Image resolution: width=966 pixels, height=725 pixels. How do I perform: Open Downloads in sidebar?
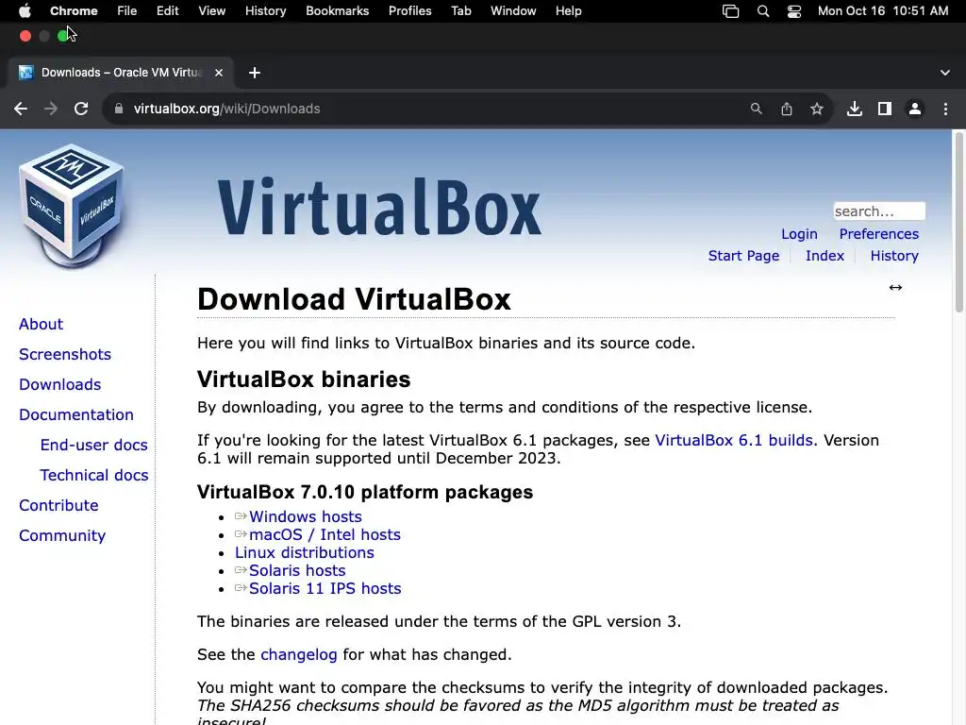[59, 385]
